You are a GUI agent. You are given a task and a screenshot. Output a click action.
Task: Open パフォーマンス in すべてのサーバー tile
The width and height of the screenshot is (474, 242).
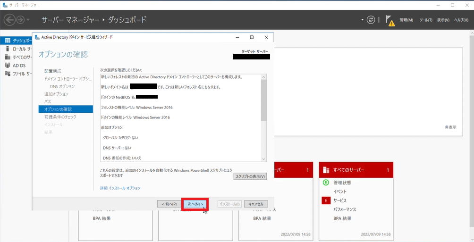345,209
